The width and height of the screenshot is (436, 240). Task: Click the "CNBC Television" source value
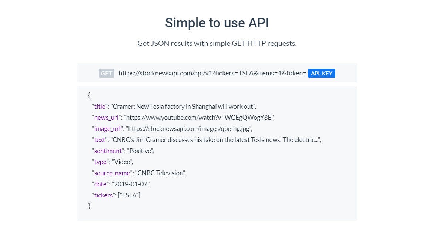pos(160,173)
